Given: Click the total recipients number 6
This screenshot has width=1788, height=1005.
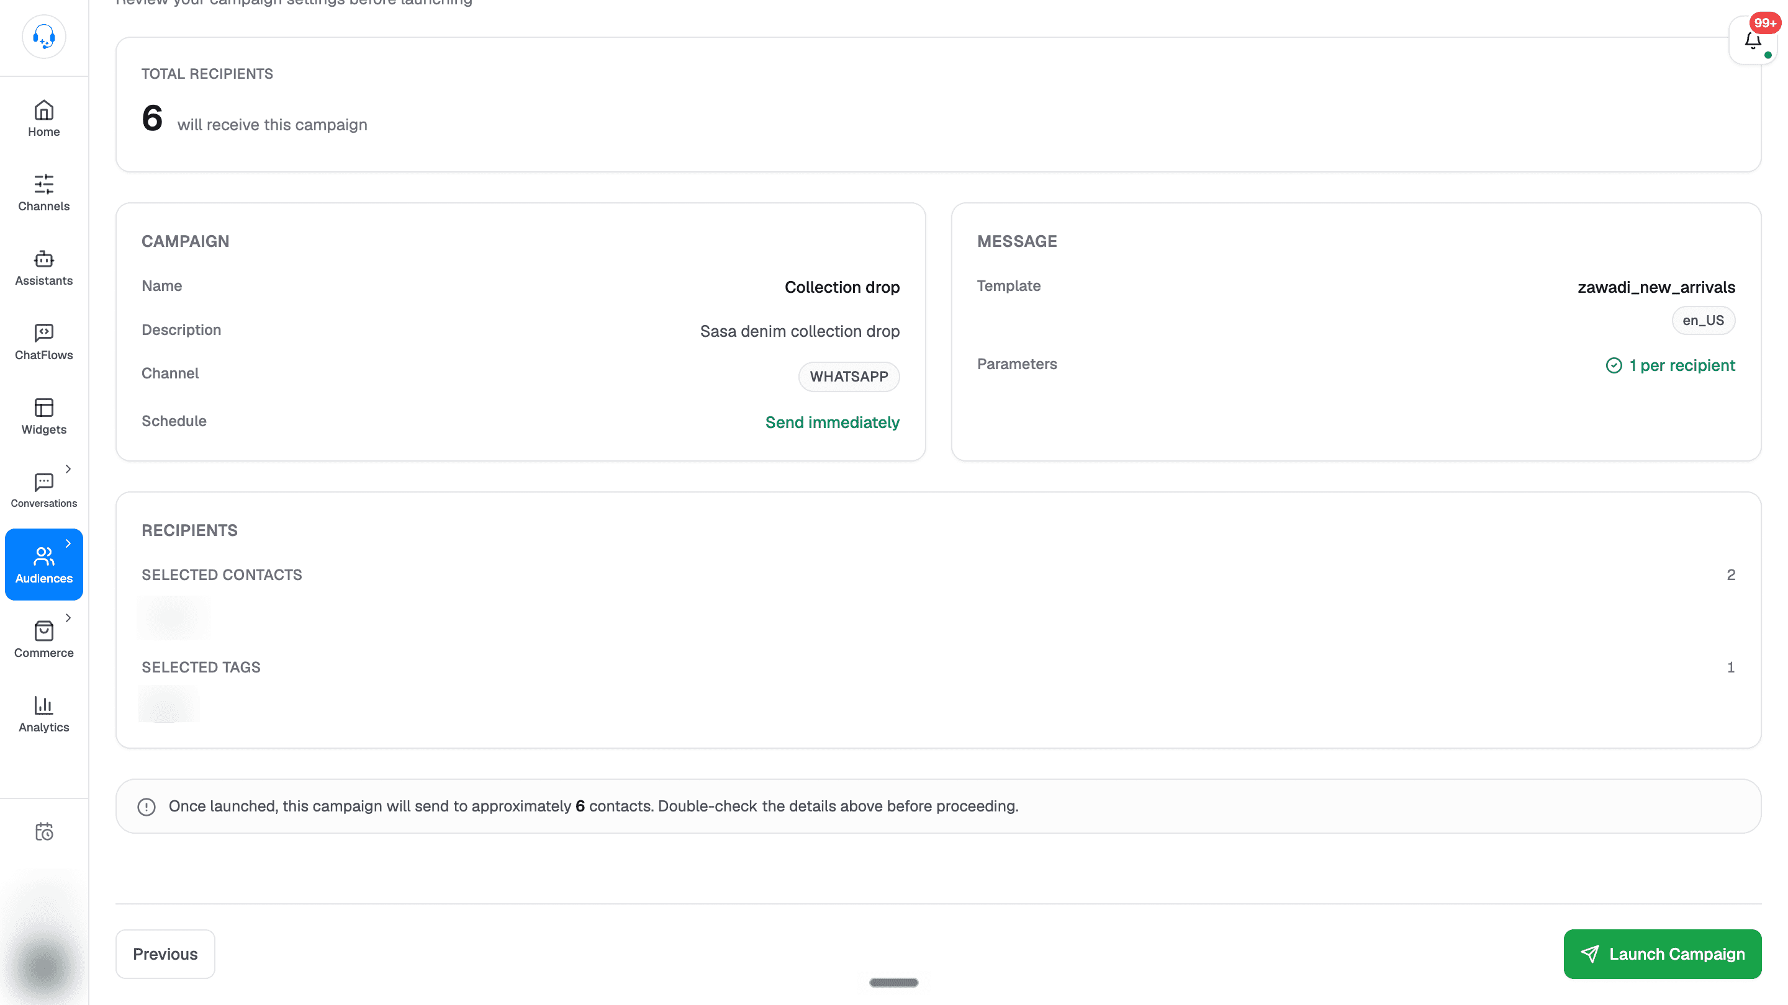Looking at the screenshot, I should tap(152, 118).
